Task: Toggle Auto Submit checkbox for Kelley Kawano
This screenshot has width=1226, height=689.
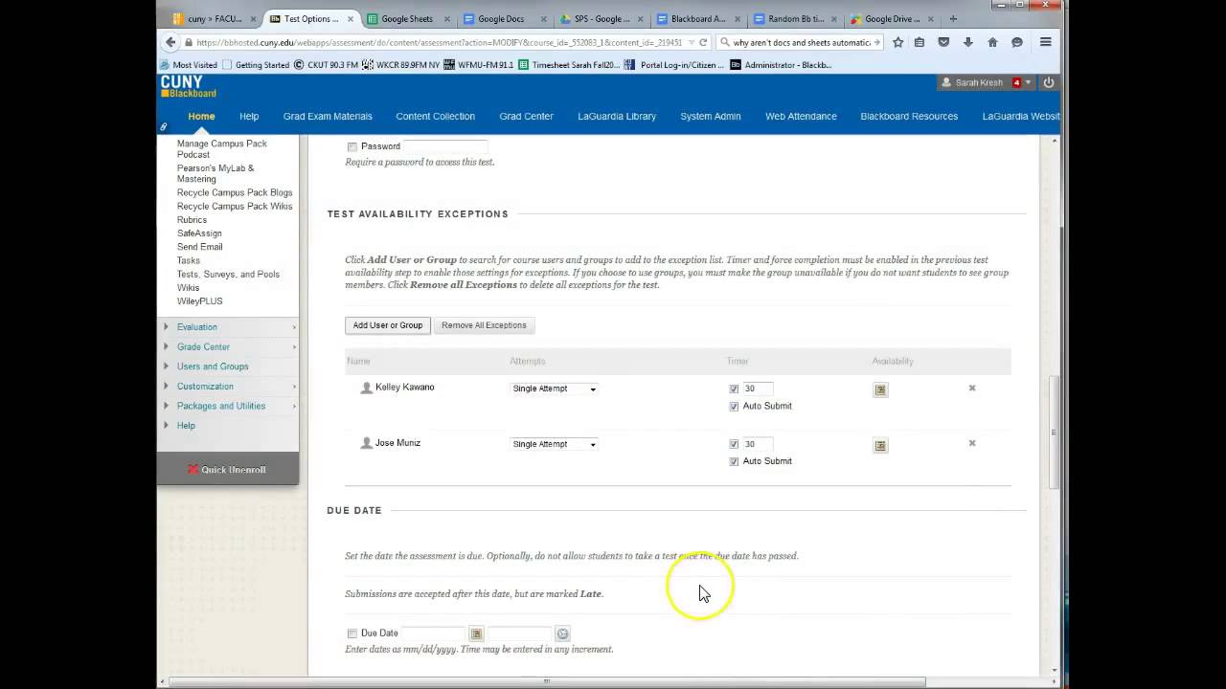Action: coord(734,406)
